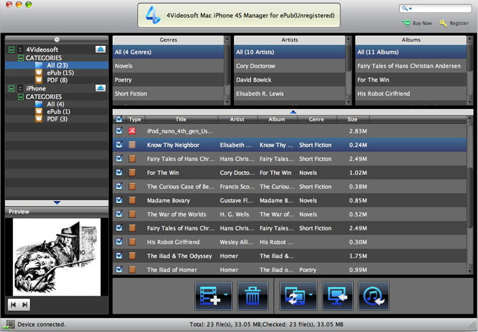
Task: Click the 4Videosoft device icon in tree
Action: tap(20, 49)
